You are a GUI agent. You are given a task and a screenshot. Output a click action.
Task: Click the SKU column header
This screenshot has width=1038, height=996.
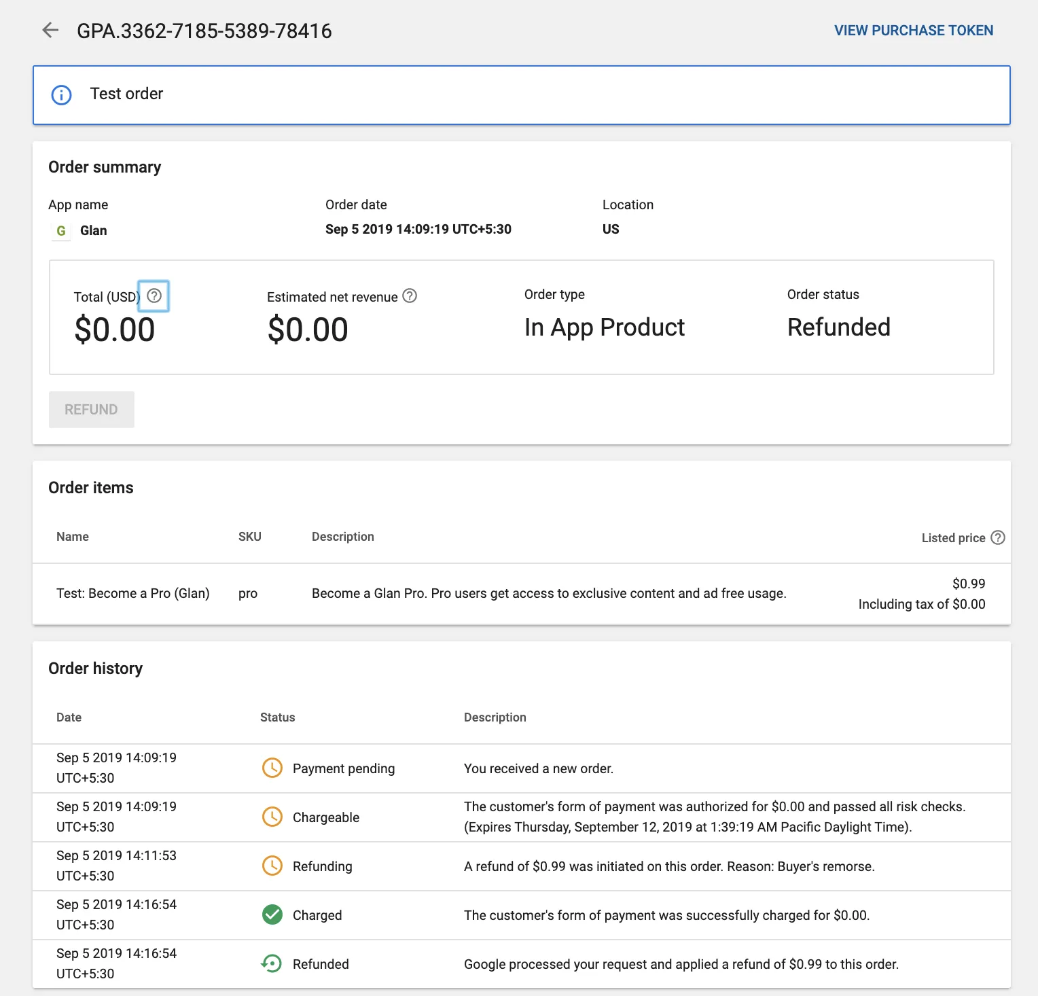point(249,537)
